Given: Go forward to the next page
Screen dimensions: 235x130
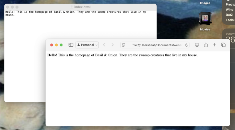Looking at the screenshot, I should [113, 45].
